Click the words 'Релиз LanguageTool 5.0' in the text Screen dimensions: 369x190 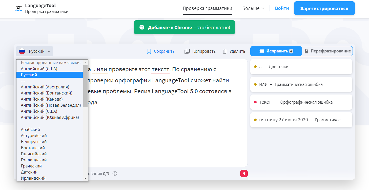click(166, 91)
